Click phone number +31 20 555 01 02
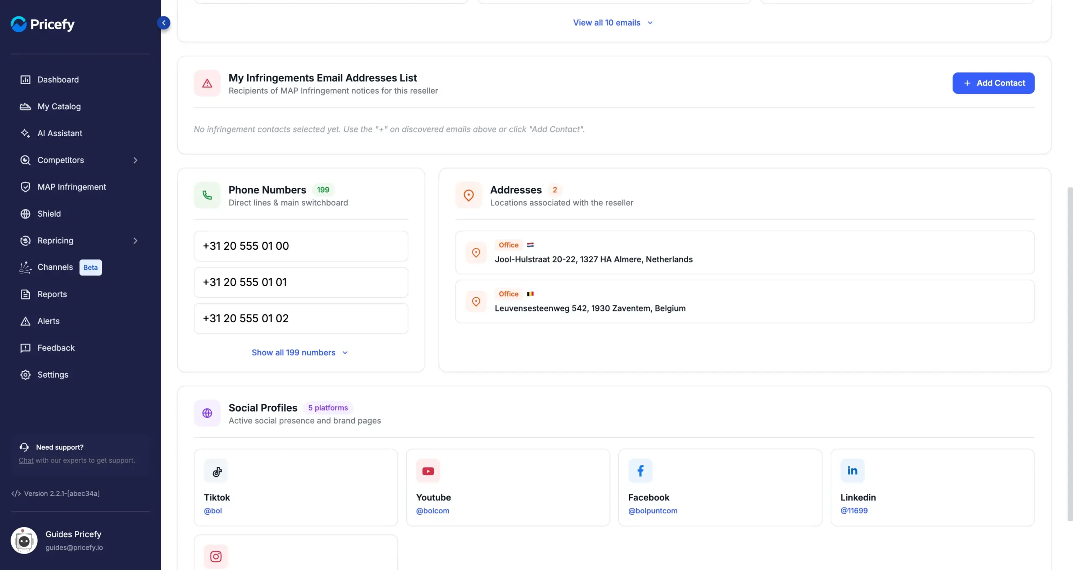 pyautogui.click(x=301, y=319)
